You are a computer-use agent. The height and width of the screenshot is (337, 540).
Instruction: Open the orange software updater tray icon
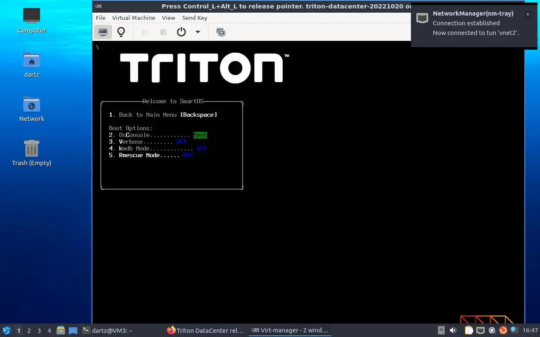point(503,330)
